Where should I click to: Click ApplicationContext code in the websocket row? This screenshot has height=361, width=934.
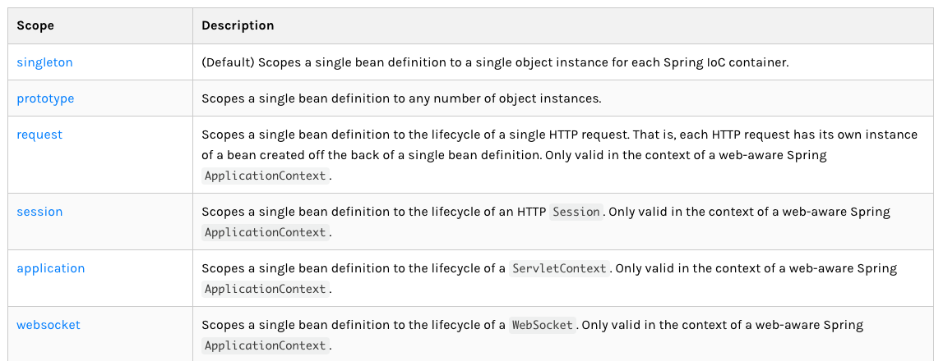click(x=265, y=345)
